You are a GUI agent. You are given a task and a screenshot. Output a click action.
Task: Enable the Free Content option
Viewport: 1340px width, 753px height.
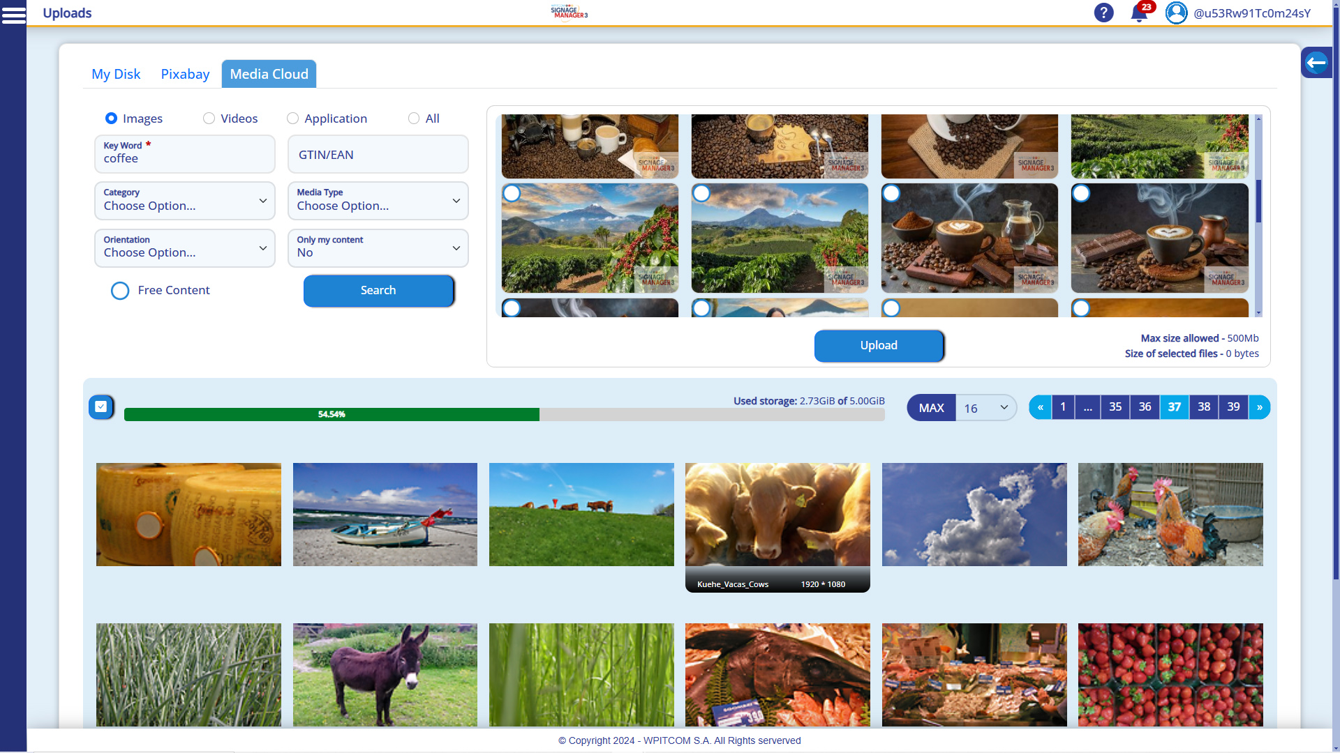point(119,291)
